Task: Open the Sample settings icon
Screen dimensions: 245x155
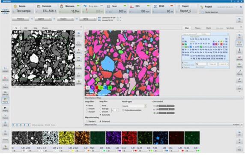Action: [15, 6]
